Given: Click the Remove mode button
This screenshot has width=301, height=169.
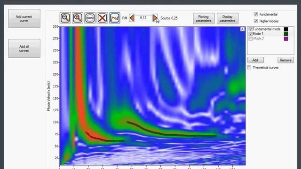Looking at the screenshot, I should 285,60.
